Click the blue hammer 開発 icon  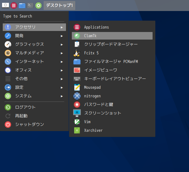[8, 36]
